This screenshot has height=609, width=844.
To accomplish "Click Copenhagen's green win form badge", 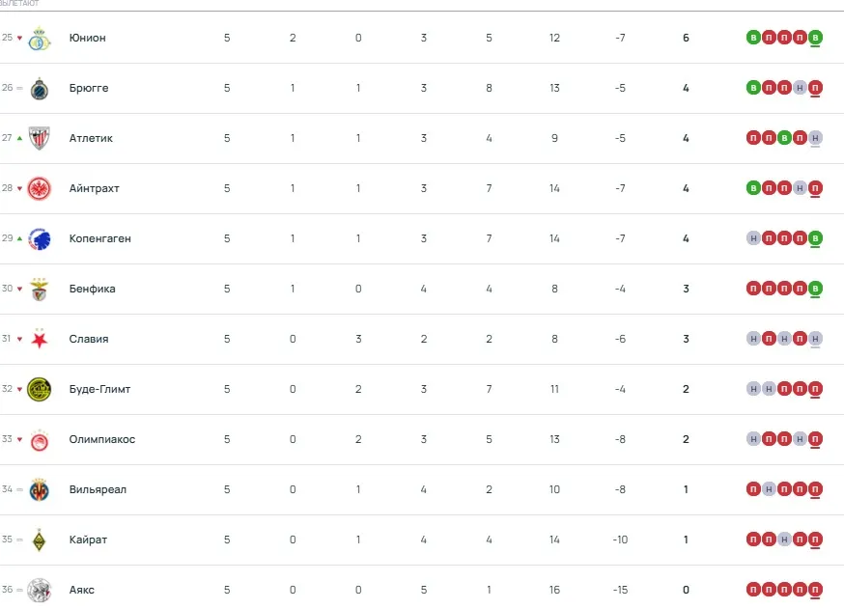I will tap(815, 238).
